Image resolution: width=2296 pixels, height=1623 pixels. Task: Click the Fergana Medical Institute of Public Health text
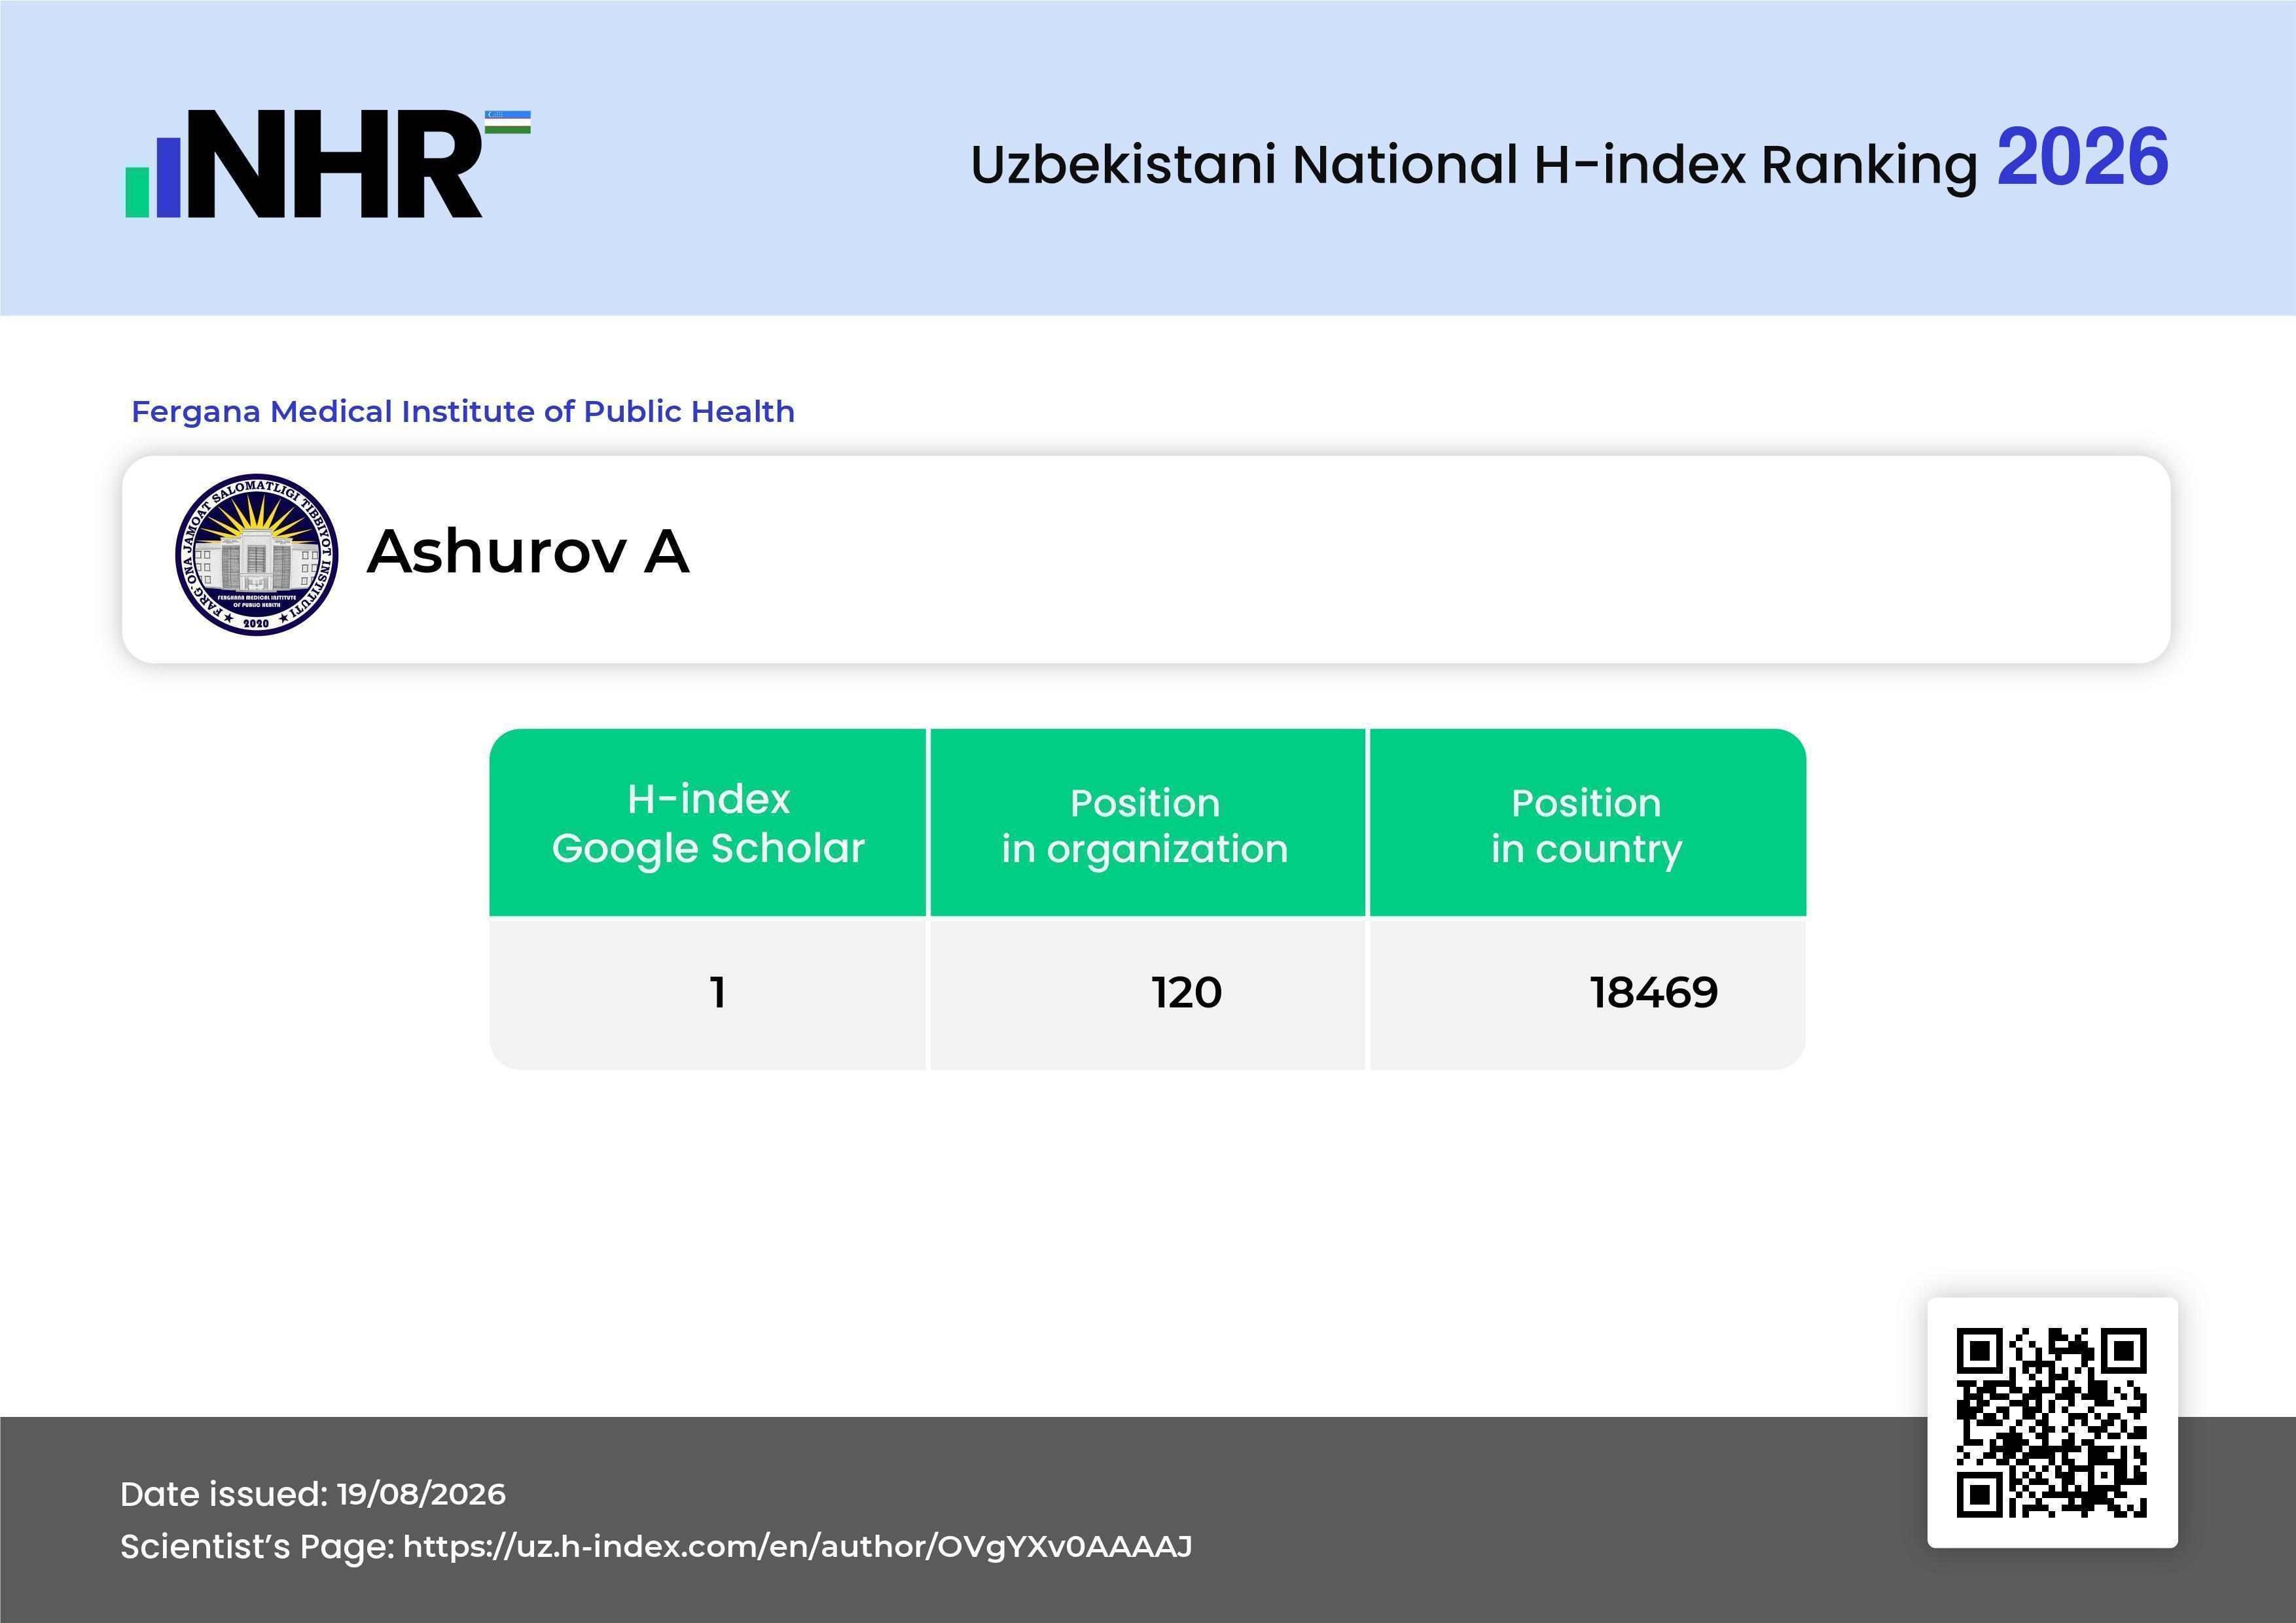pos(463,411)
